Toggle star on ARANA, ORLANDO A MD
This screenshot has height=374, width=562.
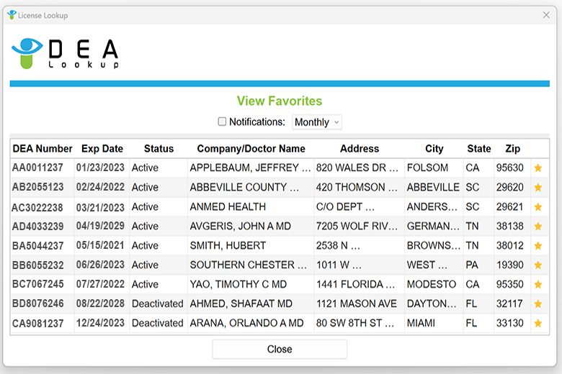tap(538, 323)
